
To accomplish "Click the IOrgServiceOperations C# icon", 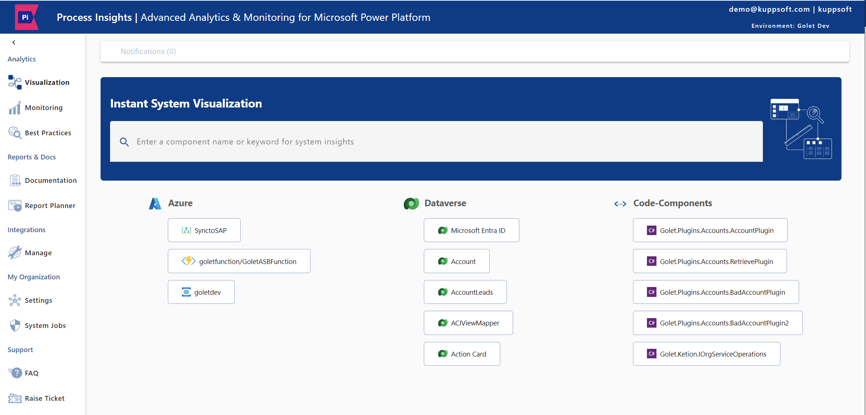I will click(x=651, y=354).
